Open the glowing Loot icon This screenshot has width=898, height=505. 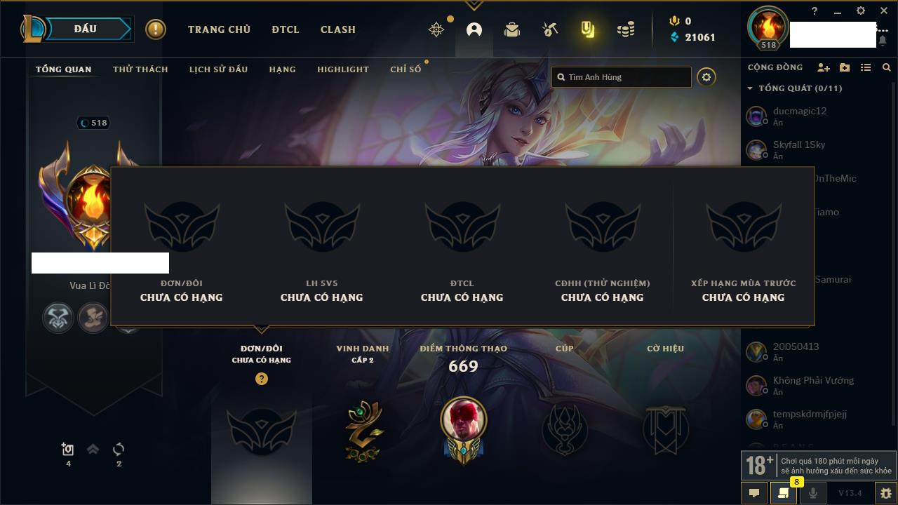588,29
